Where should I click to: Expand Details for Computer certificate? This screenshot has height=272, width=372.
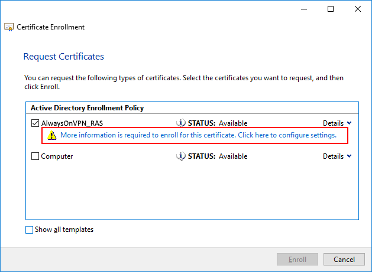coord(337,156)
